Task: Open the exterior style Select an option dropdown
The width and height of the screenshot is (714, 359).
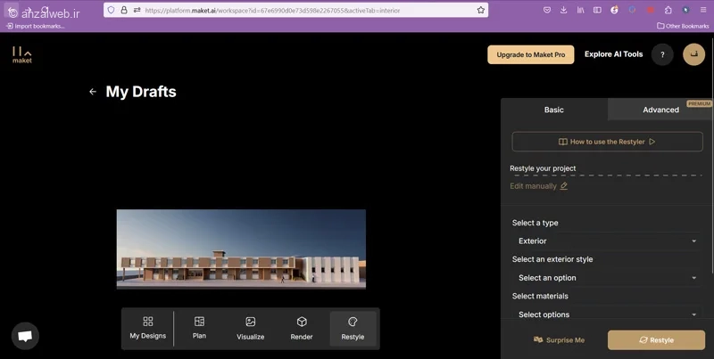Action: pos(607,278)
